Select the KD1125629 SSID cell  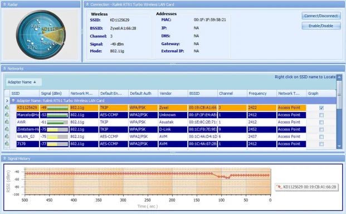point(28,108)
